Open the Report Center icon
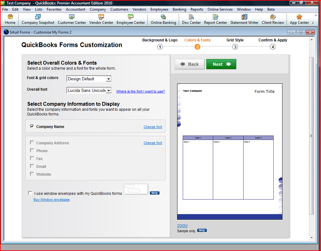Screen dimensions: 321x251 click(x=215, y=19)
